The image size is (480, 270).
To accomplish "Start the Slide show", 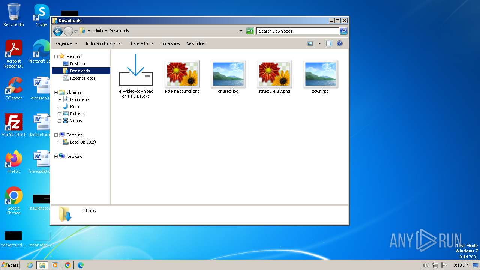I will pyautogui.click(x=171, y=43).
